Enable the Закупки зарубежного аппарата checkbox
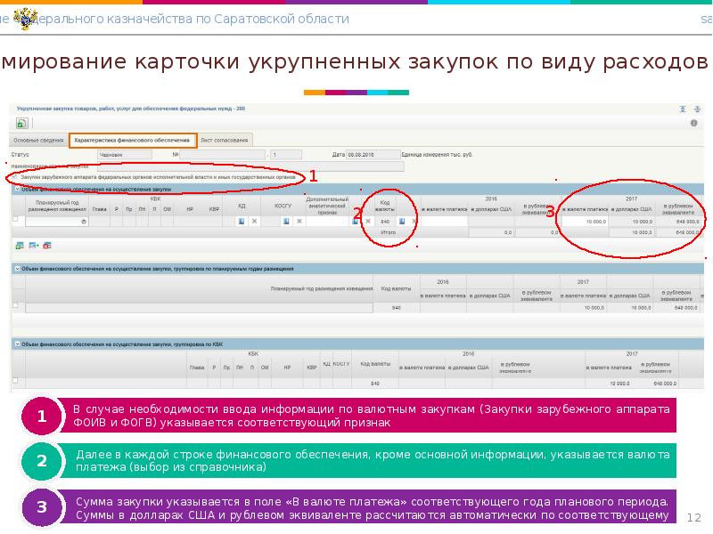 15,177
